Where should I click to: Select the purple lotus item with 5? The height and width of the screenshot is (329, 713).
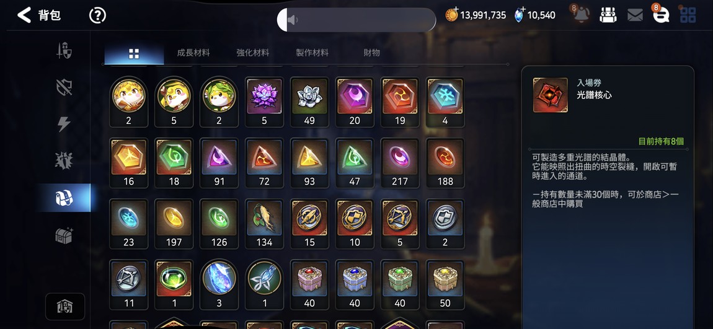264,102
